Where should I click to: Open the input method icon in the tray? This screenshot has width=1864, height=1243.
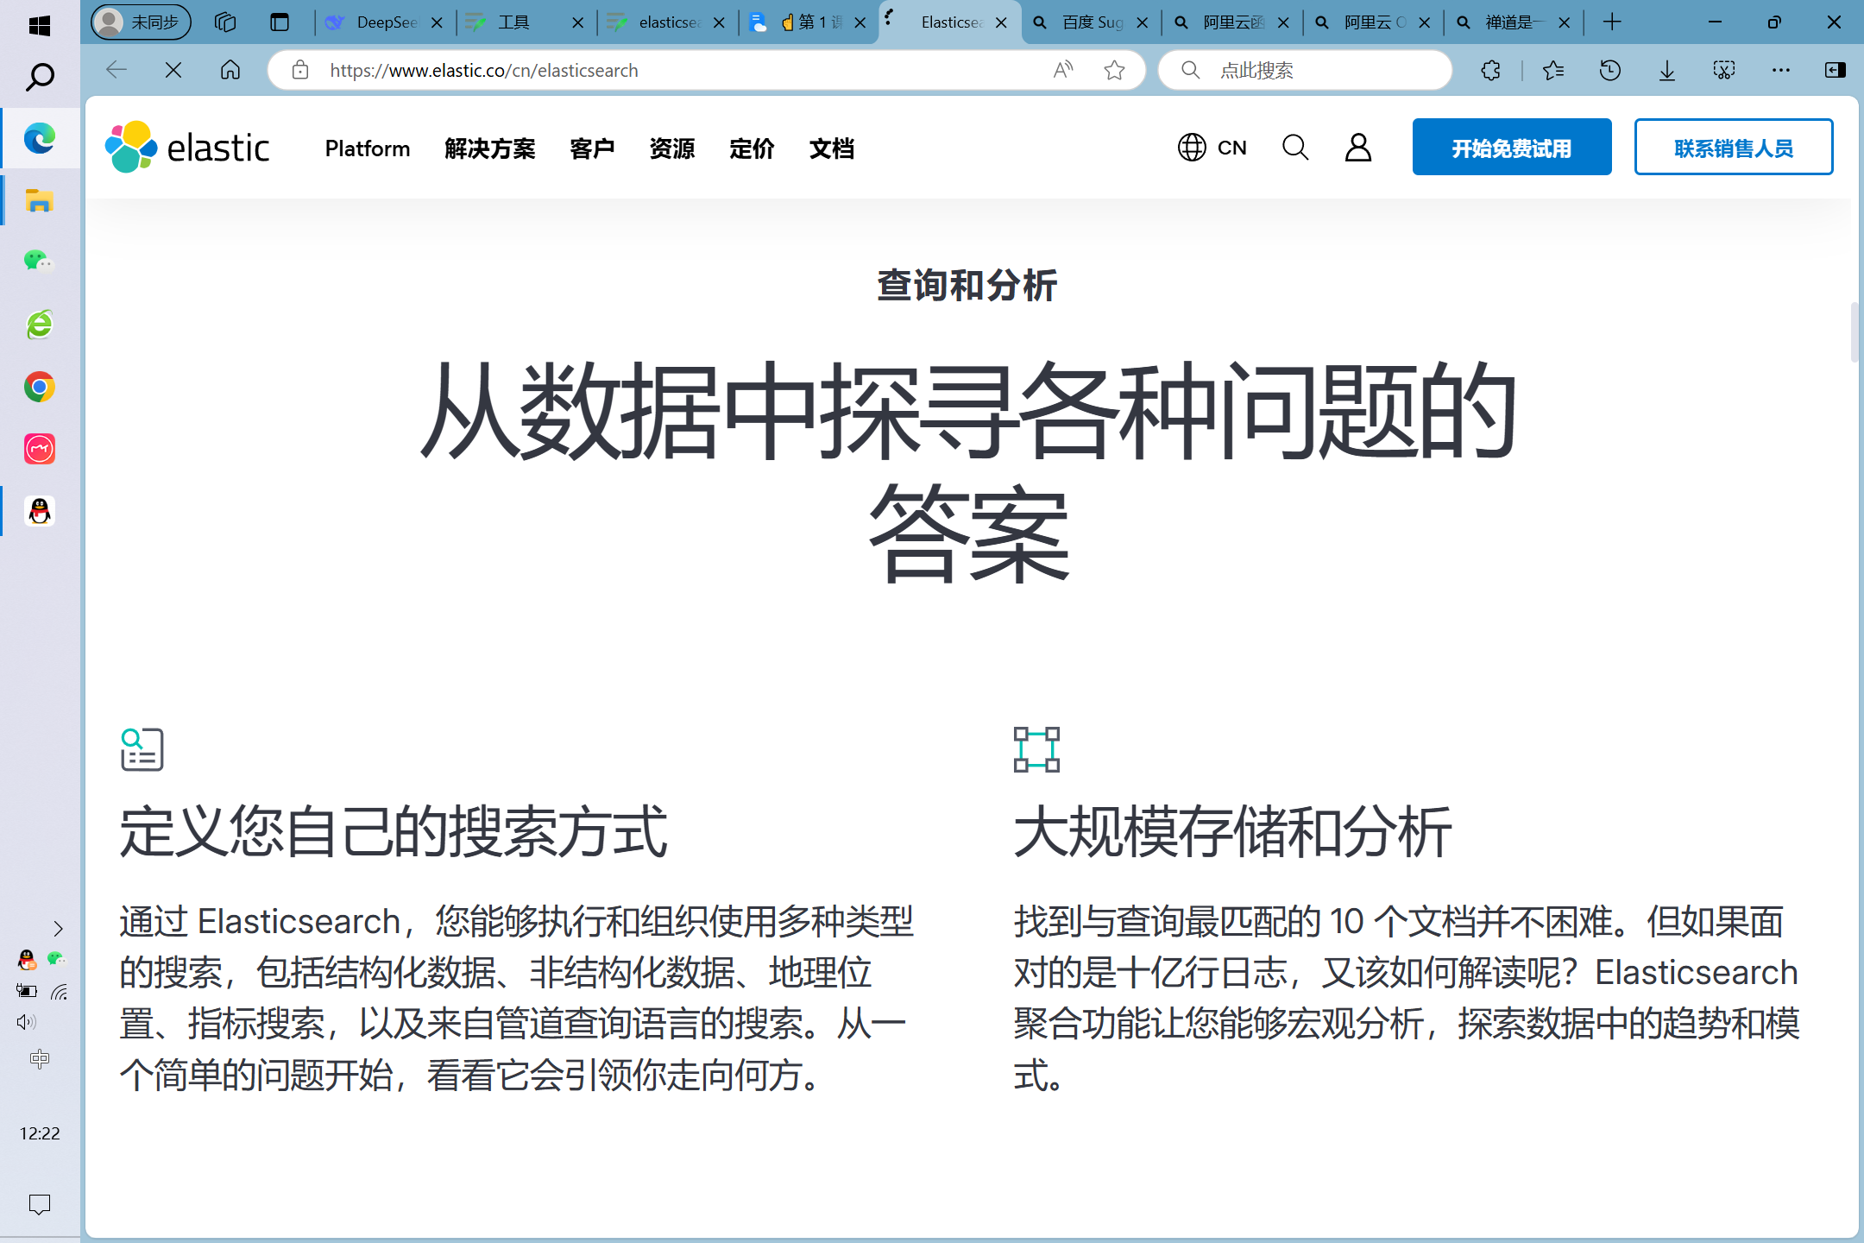tap(40, 1059)
